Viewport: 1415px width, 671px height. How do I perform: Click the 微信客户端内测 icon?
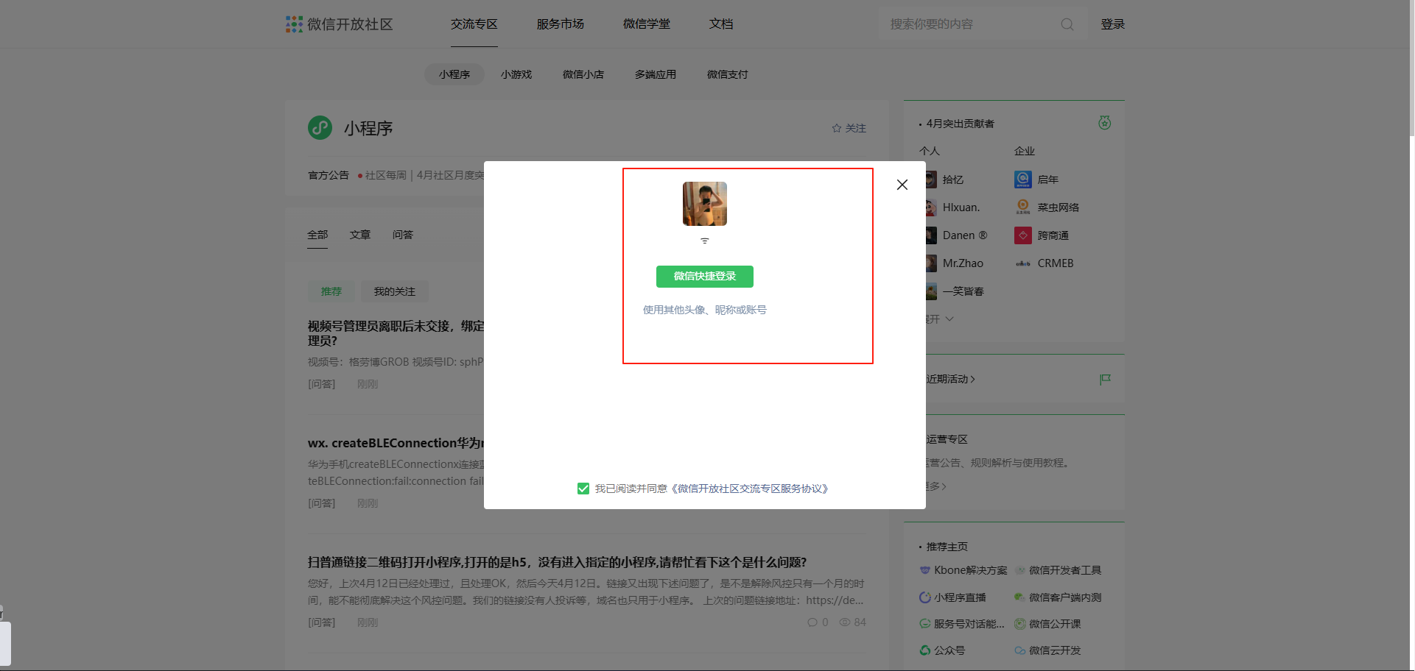click(1020, 597)
